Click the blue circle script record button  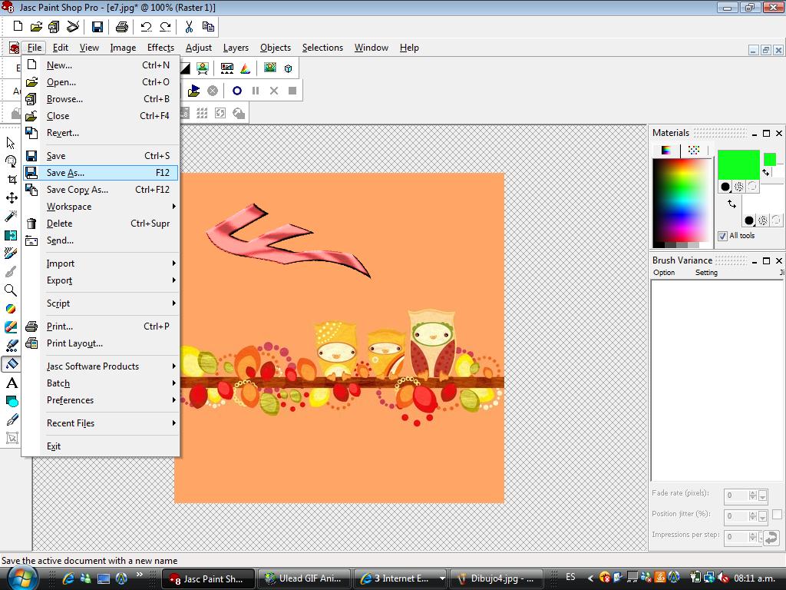click(237, 91)
